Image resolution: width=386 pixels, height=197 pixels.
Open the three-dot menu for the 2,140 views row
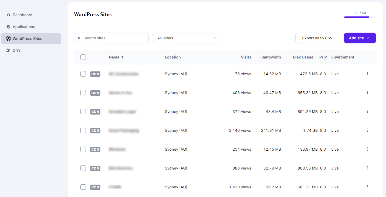coord(367,130)
